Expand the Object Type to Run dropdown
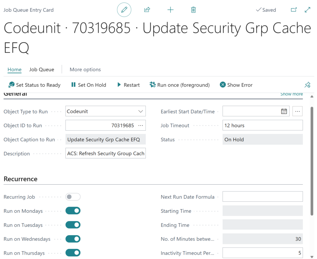The image size is (317, 259). pos(141,111)
